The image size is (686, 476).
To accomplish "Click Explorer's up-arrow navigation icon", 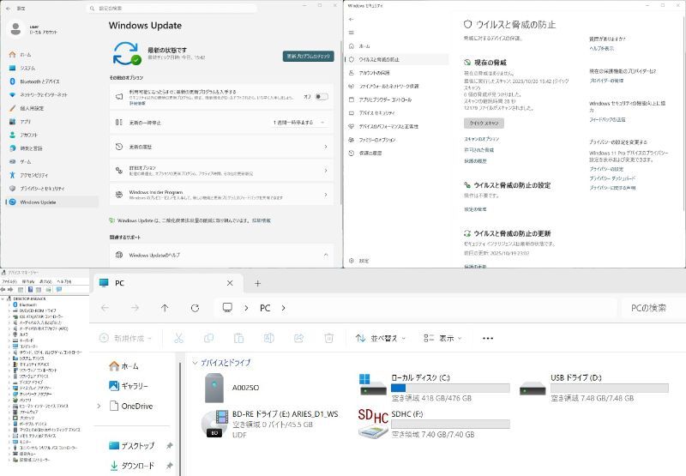I will click(x=165, y=308).
